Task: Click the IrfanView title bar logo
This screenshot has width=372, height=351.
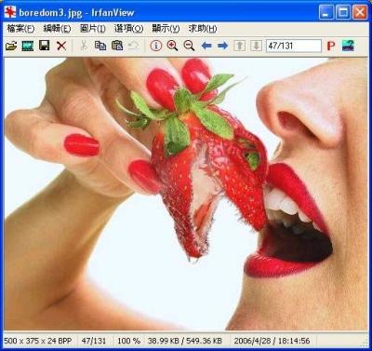Action: 10,12
